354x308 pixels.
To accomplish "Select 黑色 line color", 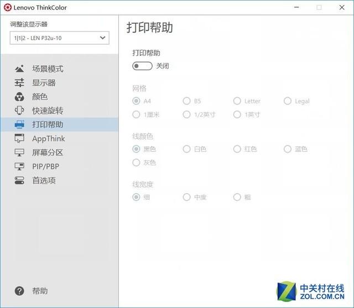I will 136,149.
